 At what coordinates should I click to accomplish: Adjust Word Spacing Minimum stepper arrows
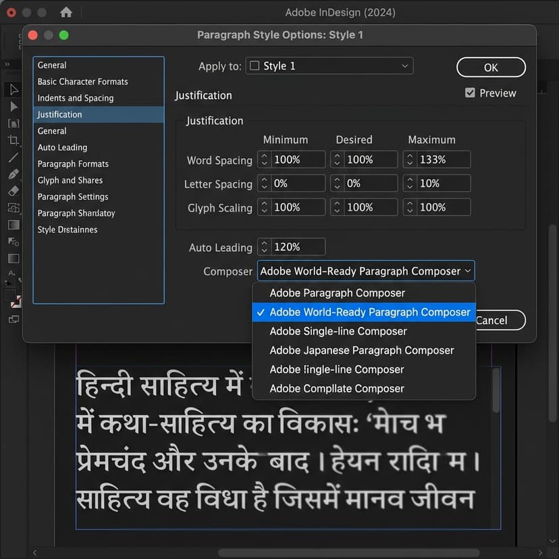click(x=264, y=159)
